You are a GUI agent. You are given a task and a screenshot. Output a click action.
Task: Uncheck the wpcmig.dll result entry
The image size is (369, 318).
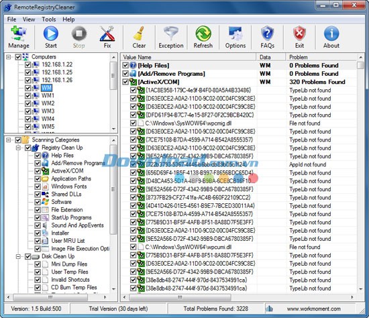coord(134,123)
